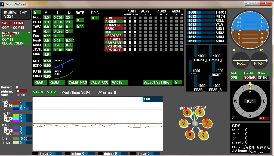Click the THROT 1500 channel bar
This screenshot has width=274, height=156.
(201, 12)
